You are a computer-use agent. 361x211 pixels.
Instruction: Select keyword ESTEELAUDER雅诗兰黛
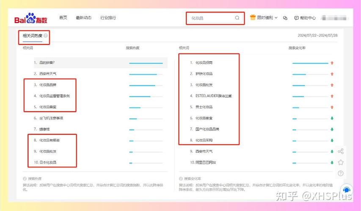click(214, 96)
